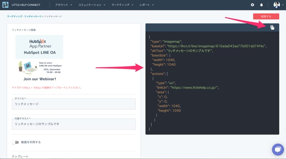
Task: Expand the コミュニケーション dropdown menu
Action: pos(92,5)
